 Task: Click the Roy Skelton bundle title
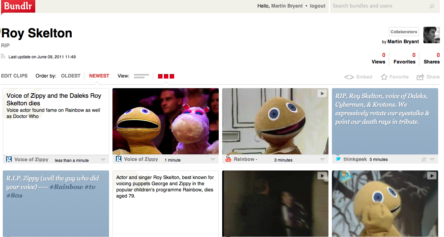(37, 33)
